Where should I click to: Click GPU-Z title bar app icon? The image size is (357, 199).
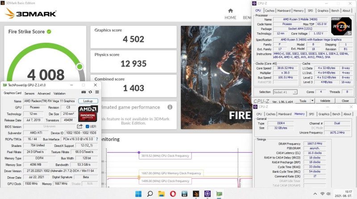point(5,85)
